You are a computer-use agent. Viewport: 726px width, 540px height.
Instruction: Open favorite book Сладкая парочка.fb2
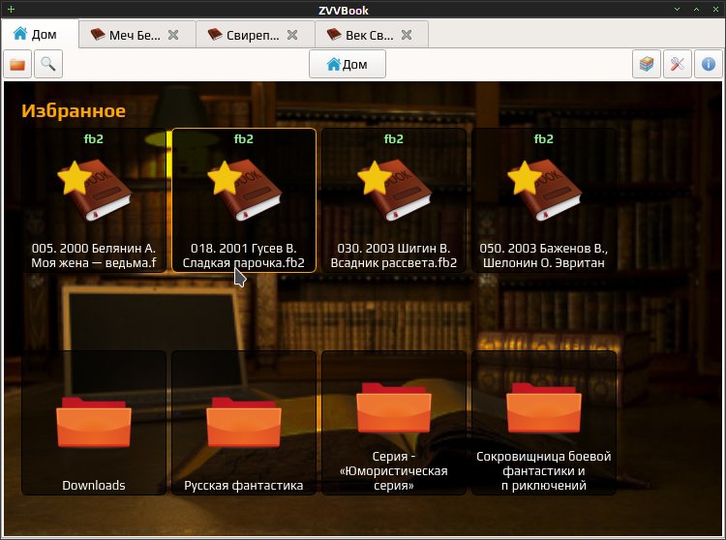tap(244, 200)
